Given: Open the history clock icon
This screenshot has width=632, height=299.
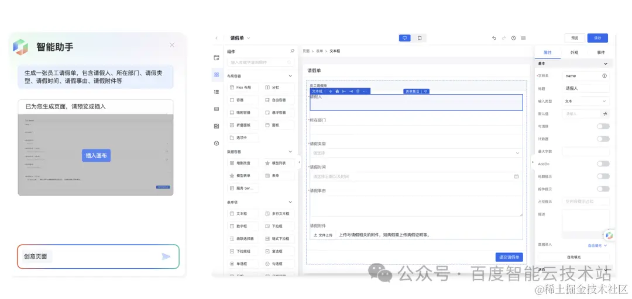Looking at the screenshot, I should [514, 38].
